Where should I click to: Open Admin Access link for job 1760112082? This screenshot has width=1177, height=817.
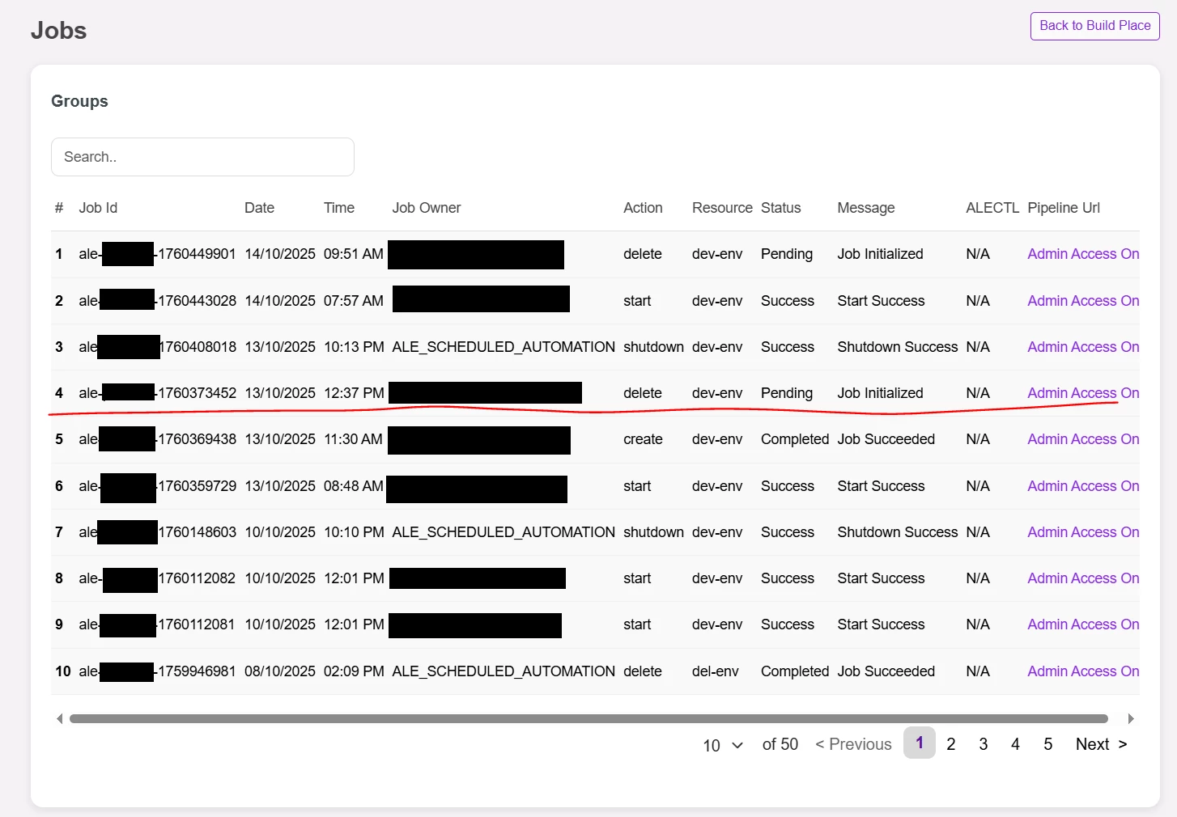[x=1083, y=578]
